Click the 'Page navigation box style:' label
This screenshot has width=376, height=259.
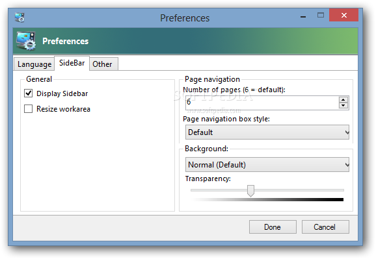tap(226, 119)
